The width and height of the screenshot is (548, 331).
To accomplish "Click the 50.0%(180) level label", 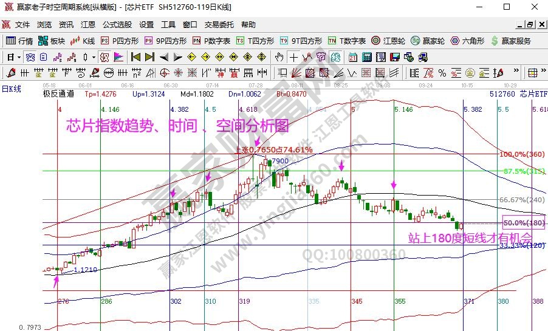I will [524, 223].
